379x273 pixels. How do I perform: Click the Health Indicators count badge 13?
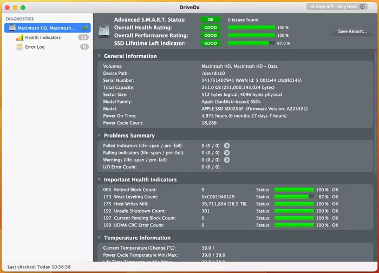point(83,37)
